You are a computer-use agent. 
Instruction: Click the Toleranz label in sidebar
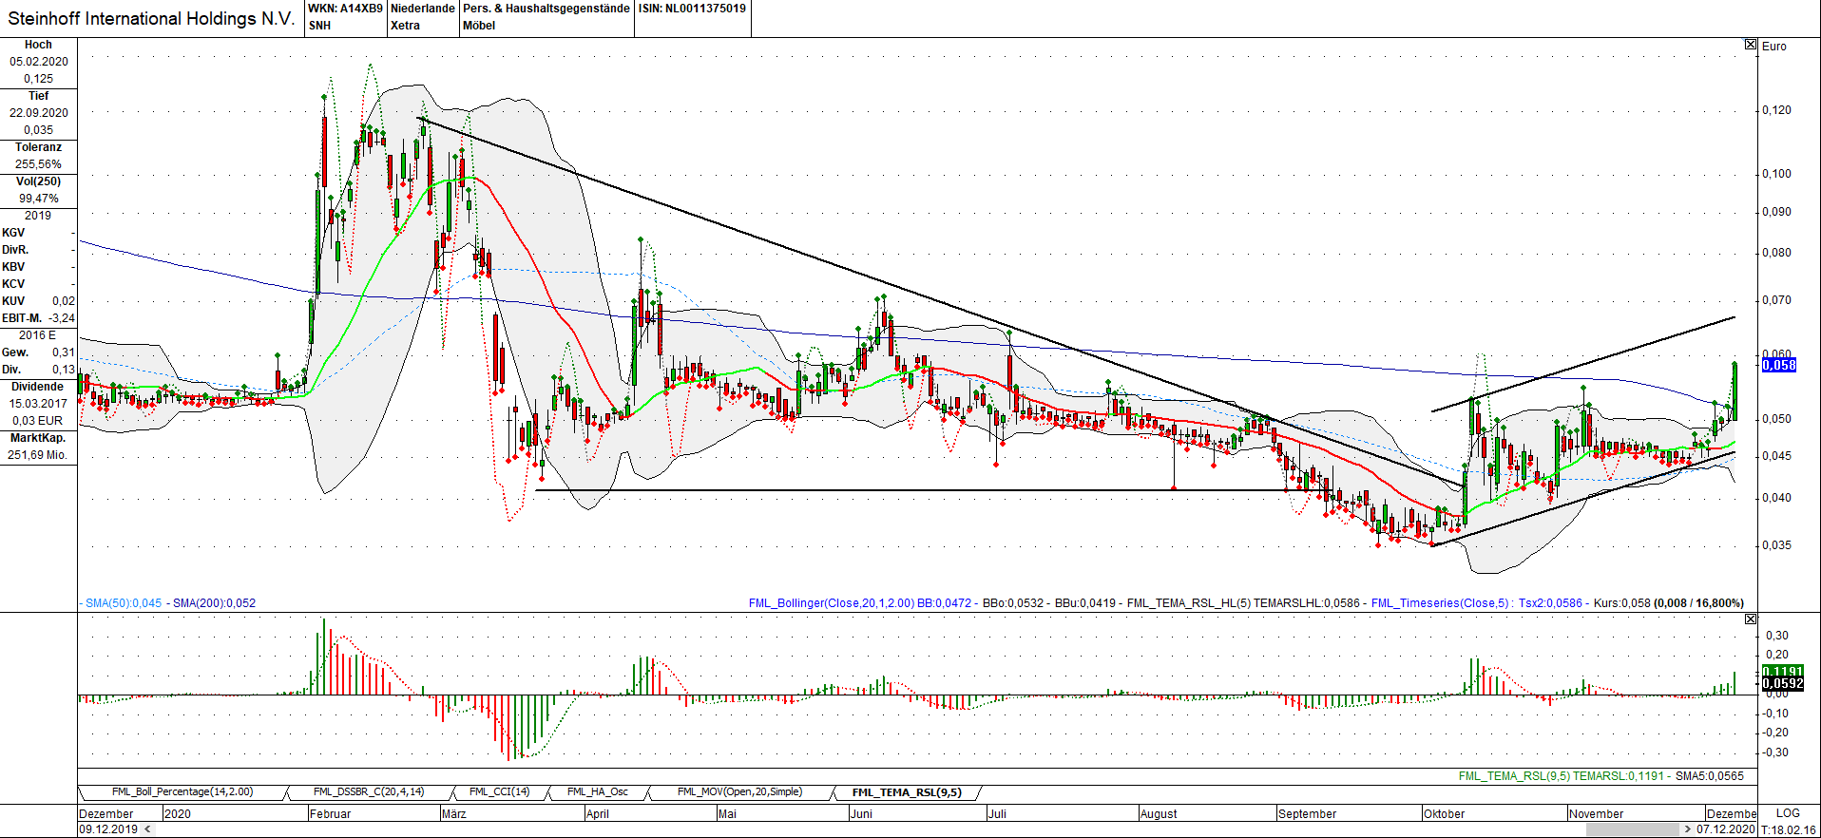pyautogui.click(x=38, y=147)
